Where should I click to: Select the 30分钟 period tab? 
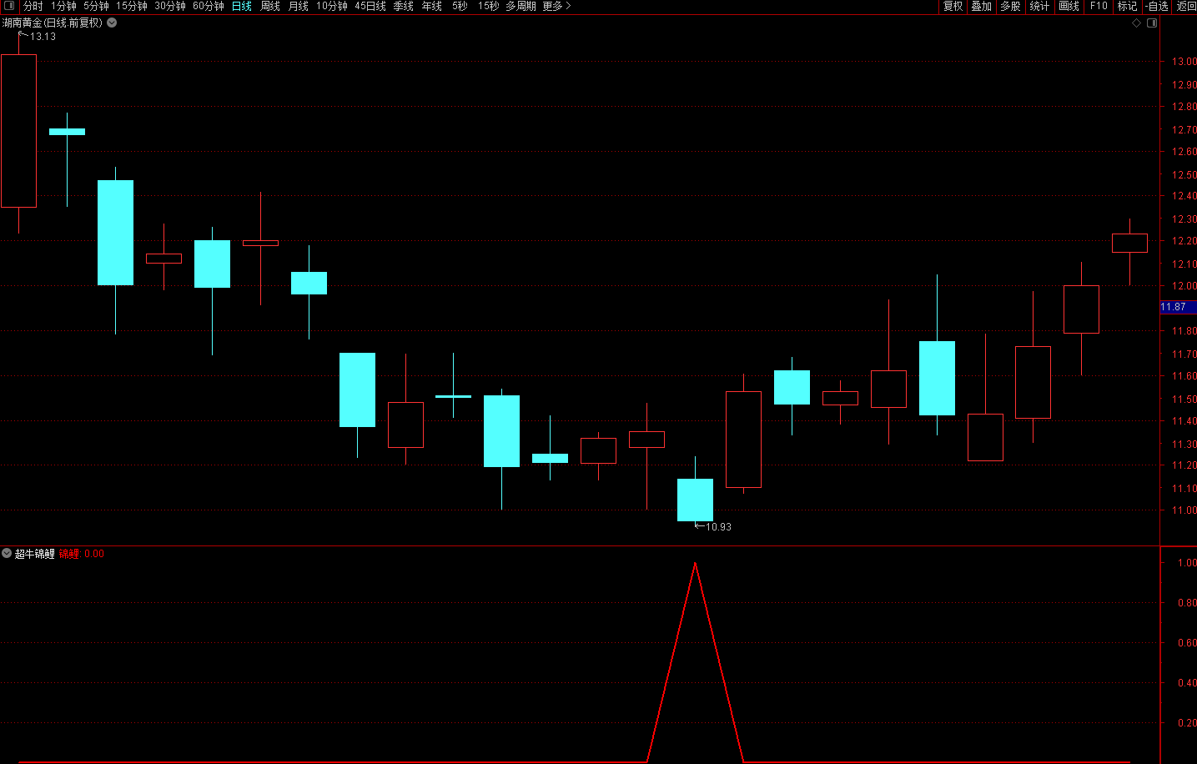pos(170,6)
